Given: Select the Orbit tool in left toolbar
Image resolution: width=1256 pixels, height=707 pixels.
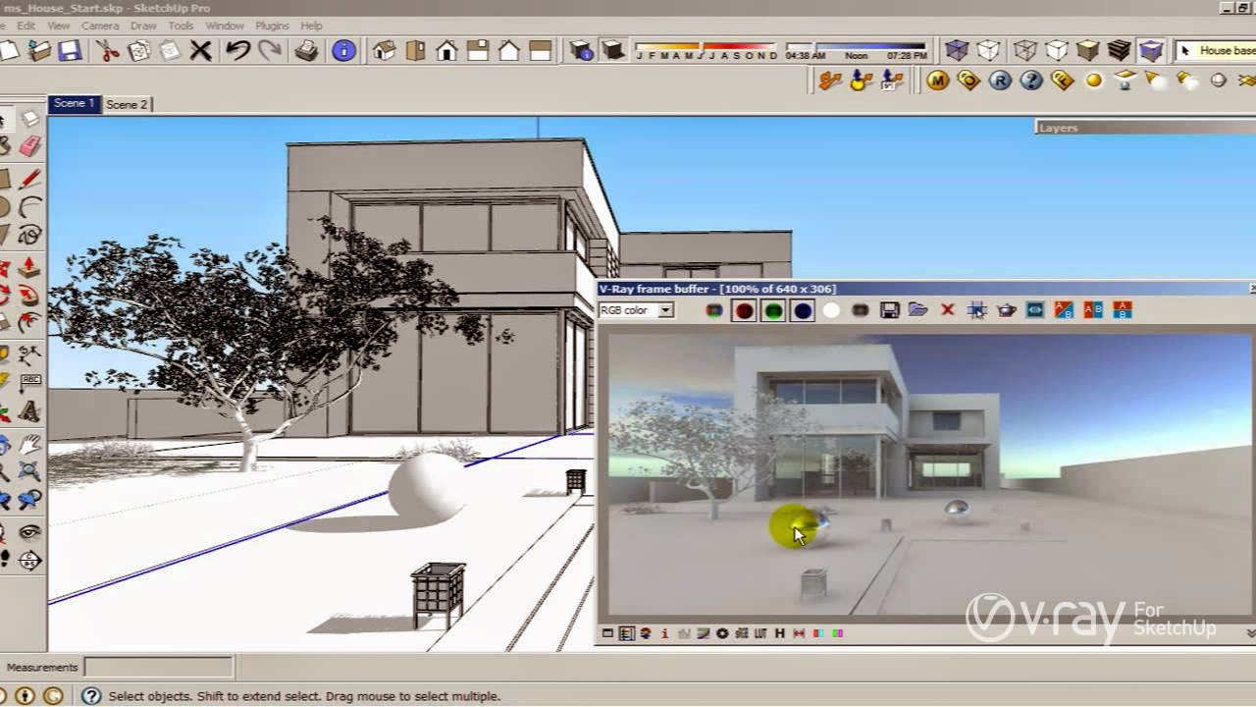Looking at the screenshot, I should 5,445.
